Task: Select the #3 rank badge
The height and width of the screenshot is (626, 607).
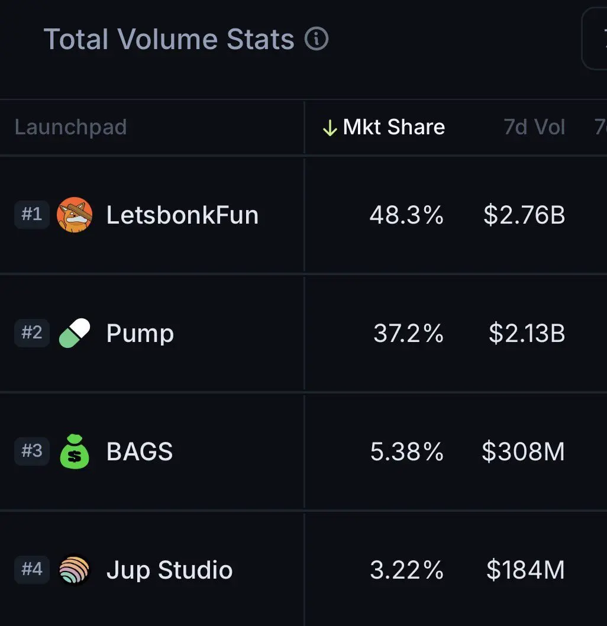Action: (x=32, y=451)
